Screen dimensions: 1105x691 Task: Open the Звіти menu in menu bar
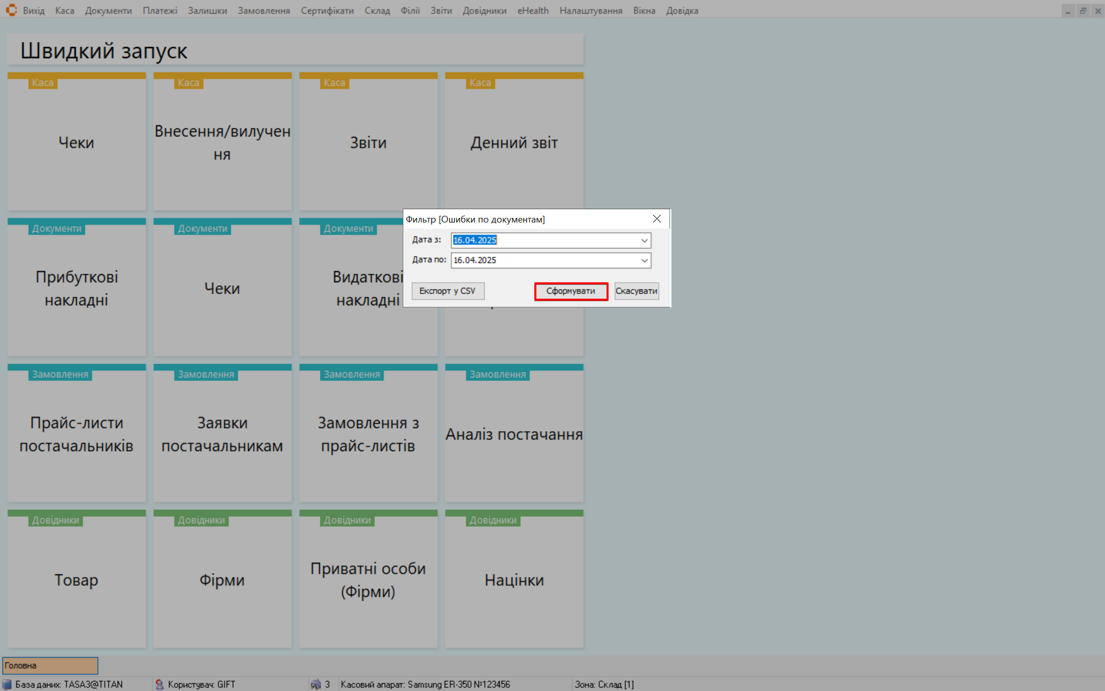tap(441, 11)
